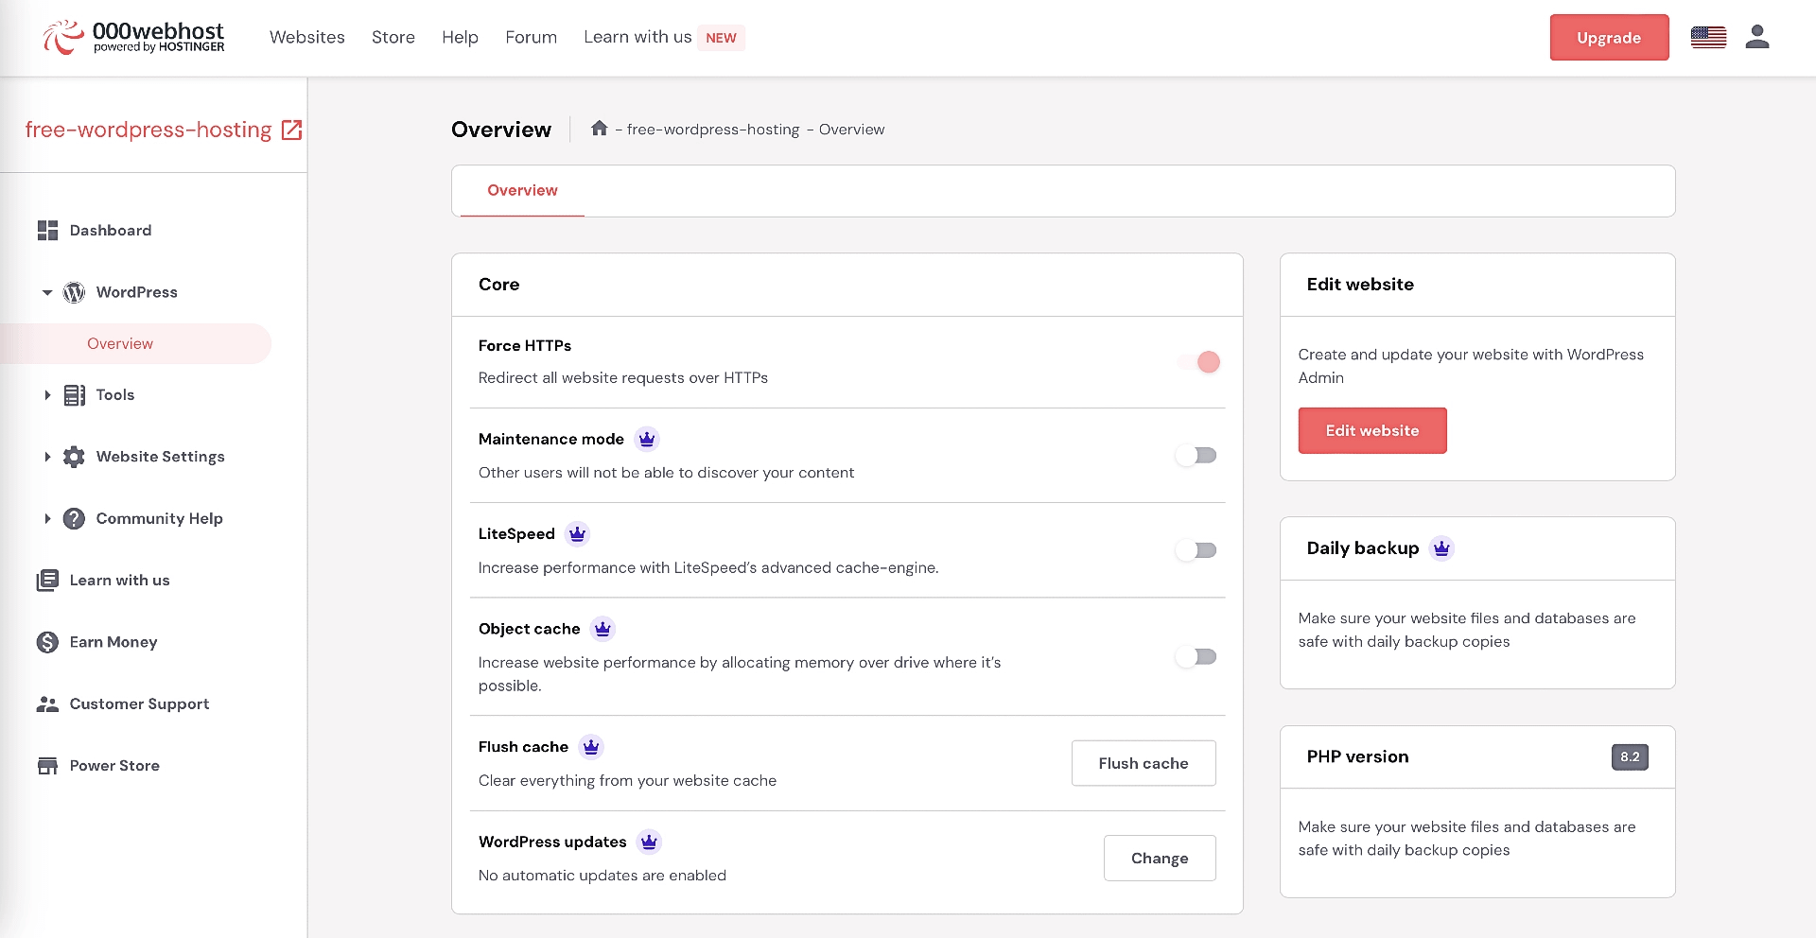Open the Power Store section
Screen dimensions: 1816x938
click(x=114, y=765)
